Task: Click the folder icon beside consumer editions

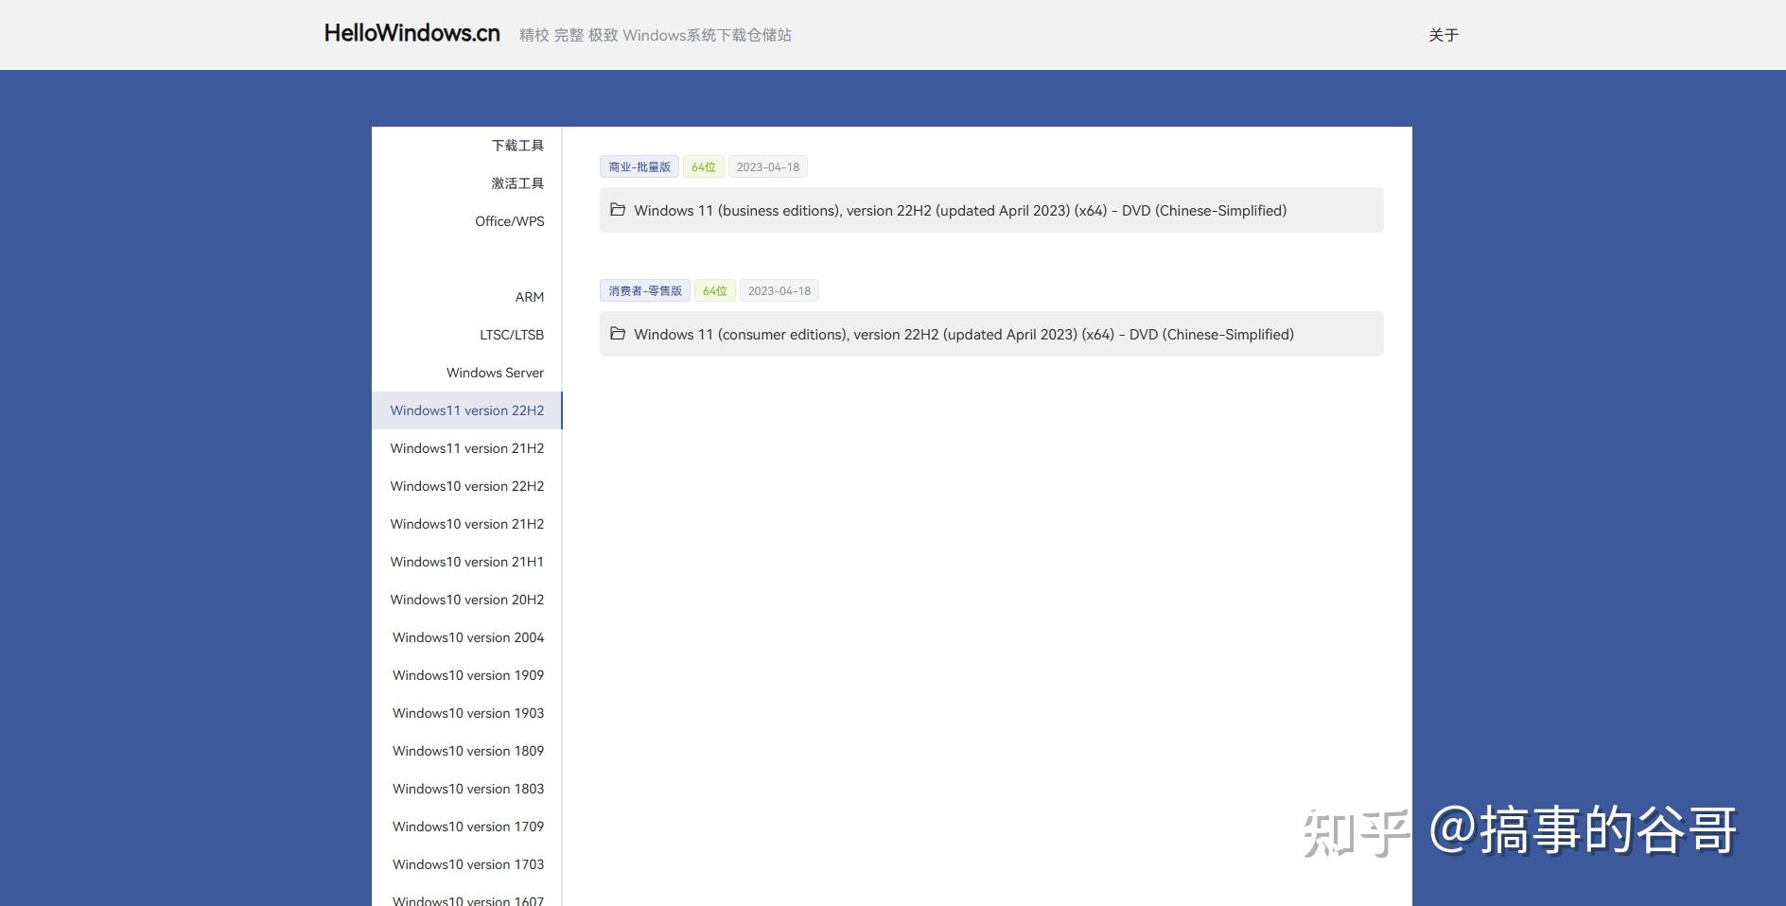Action: point(618,334)
